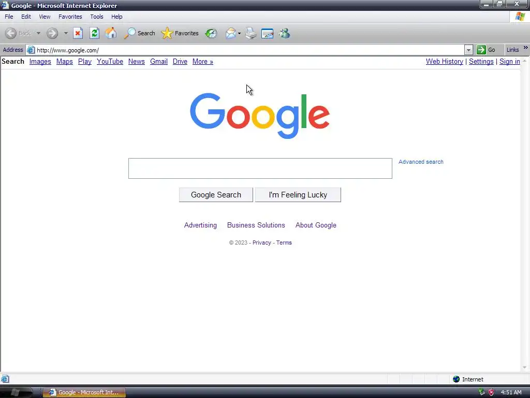
Task: Open the History toolbar icon
Action: pyautogui.click(x=211, y=33)
